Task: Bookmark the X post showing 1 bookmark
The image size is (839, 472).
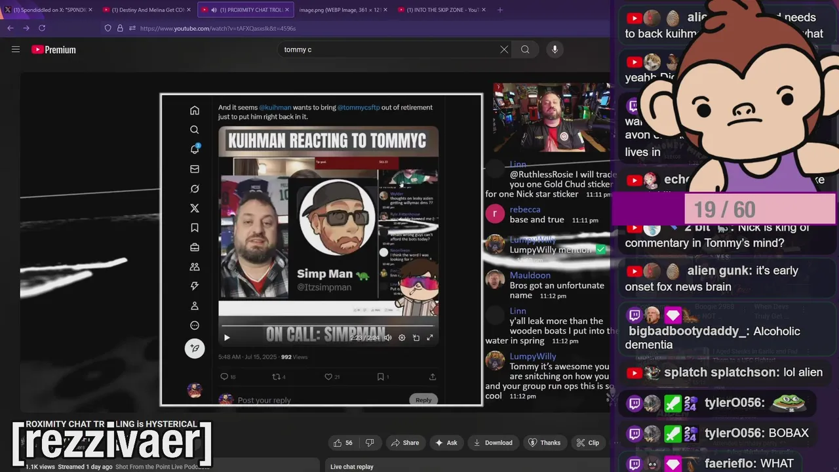Action: tap(383, 377)
